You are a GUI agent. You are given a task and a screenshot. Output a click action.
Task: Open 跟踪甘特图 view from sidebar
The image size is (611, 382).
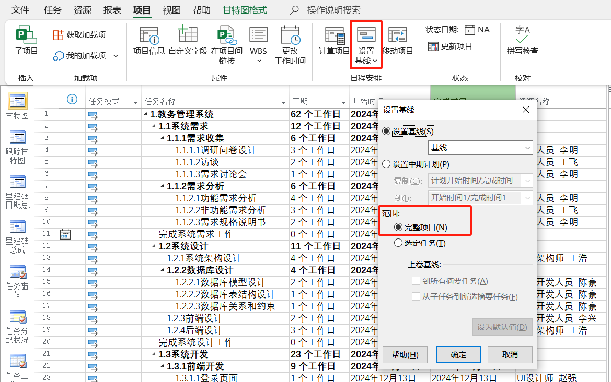point(17,148)
